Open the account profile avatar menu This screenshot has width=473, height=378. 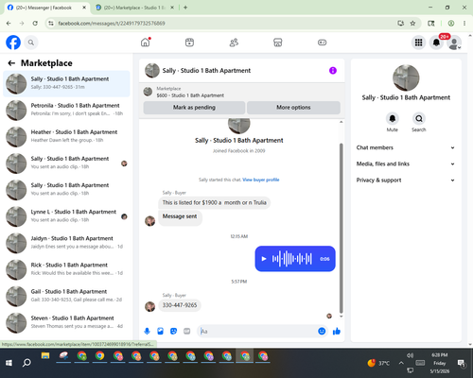454,43
